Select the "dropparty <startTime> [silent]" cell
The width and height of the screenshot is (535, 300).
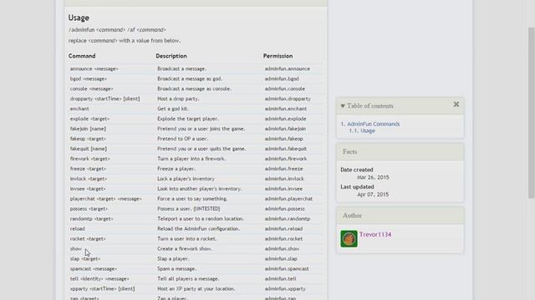point(104,98)
